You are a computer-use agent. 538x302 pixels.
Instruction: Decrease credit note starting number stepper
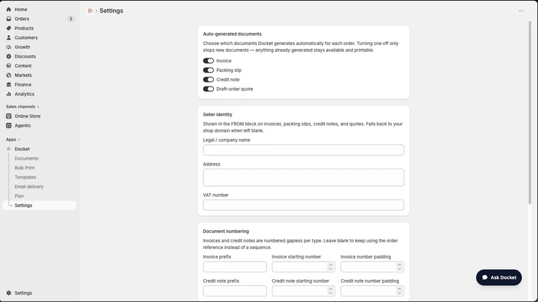point(330,293)
